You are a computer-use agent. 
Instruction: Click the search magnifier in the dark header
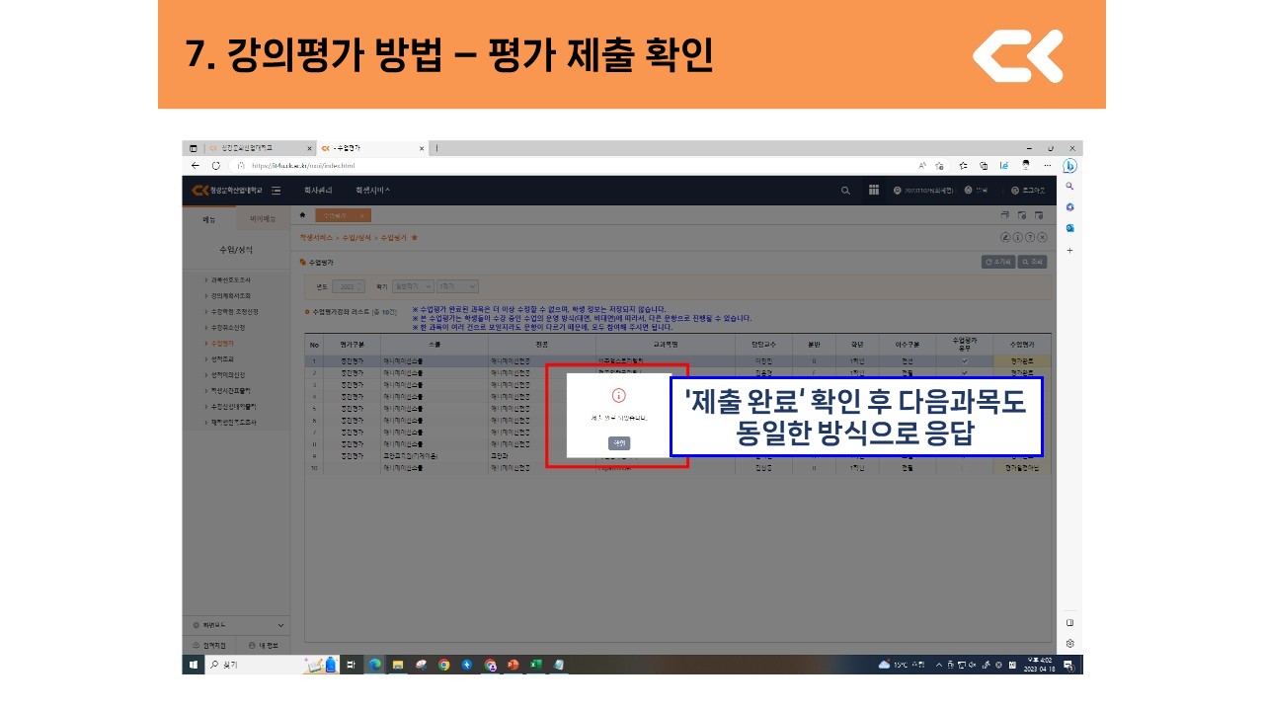tap(845, 191)
